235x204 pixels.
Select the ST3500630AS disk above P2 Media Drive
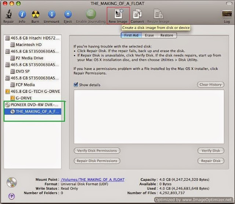click(33, 52)
